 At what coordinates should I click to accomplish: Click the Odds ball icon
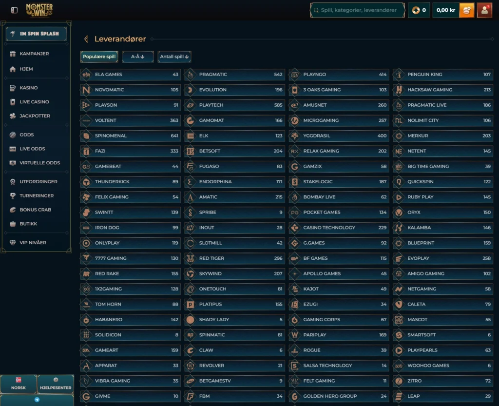(13, 135)
